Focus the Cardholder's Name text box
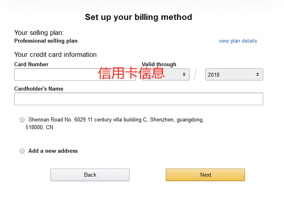This screenshot has height=197, width=284. [x=139, y=99]
